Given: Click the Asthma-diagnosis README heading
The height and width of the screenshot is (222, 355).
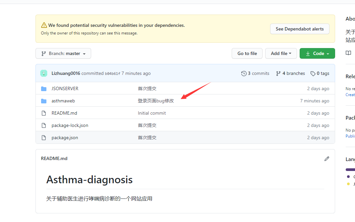Looking at the screenshot, I should [89, 180].
